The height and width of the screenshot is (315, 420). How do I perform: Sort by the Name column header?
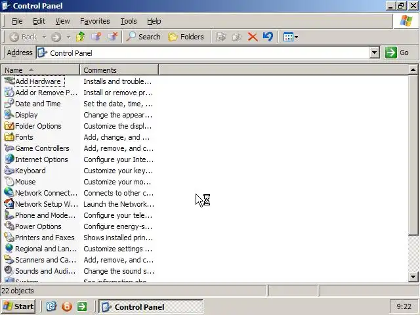[x=41, y=70]
